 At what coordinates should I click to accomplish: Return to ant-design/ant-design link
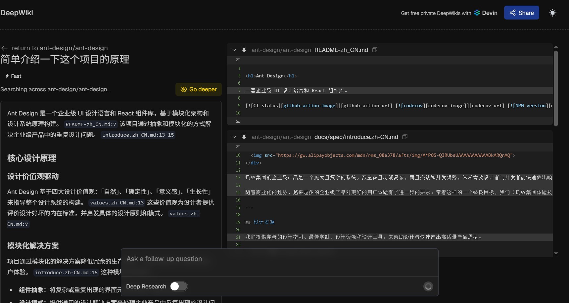coord(60,48)
